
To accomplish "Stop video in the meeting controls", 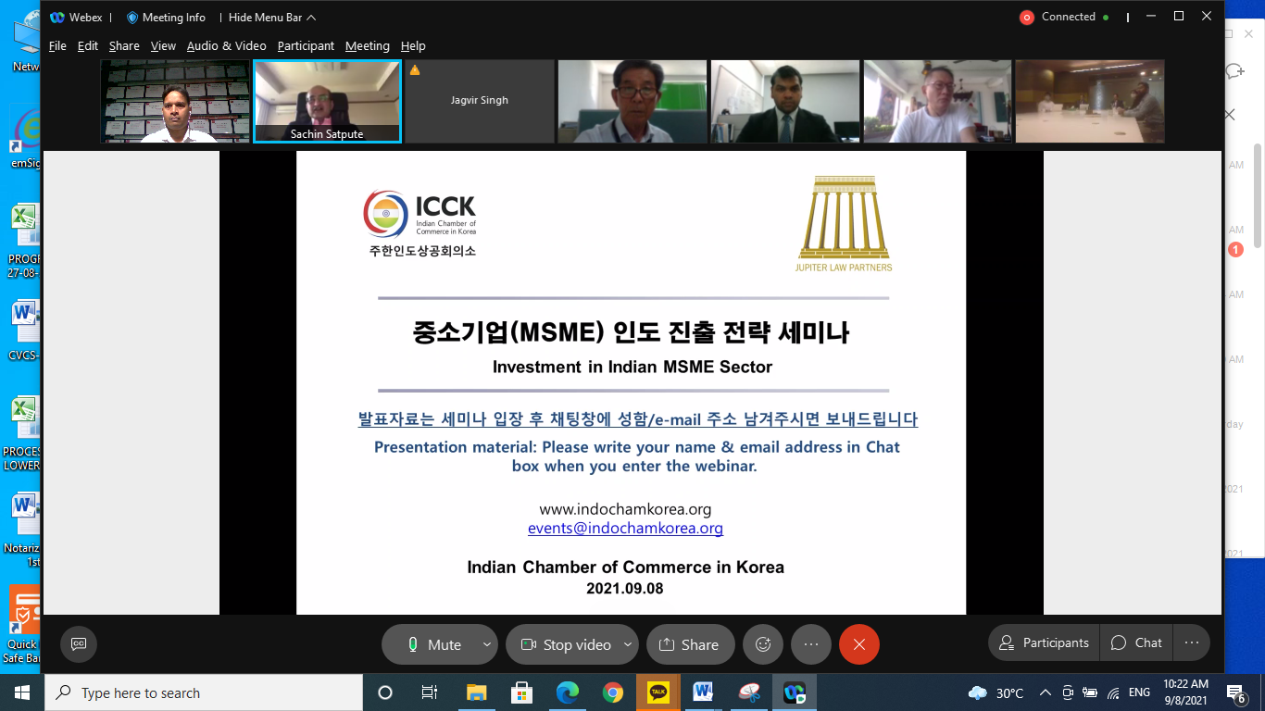I will tap(565, 644).
